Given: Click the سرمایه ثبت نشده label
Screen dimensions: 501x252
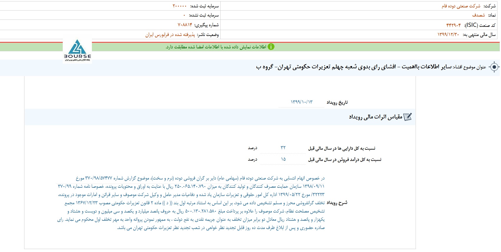Looking at the screenshot, I should click(204, 15).
